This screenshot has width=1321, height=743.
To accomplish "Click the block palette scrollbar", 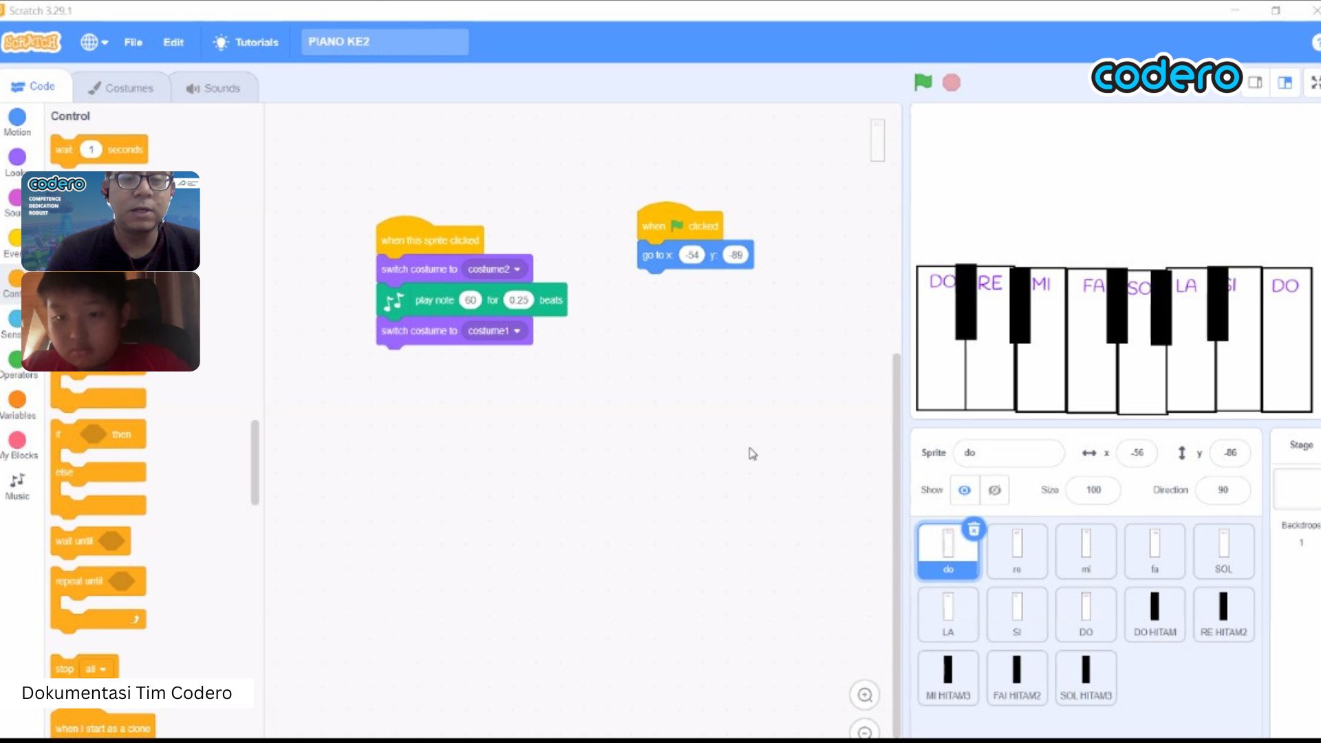I will [255, 462].
